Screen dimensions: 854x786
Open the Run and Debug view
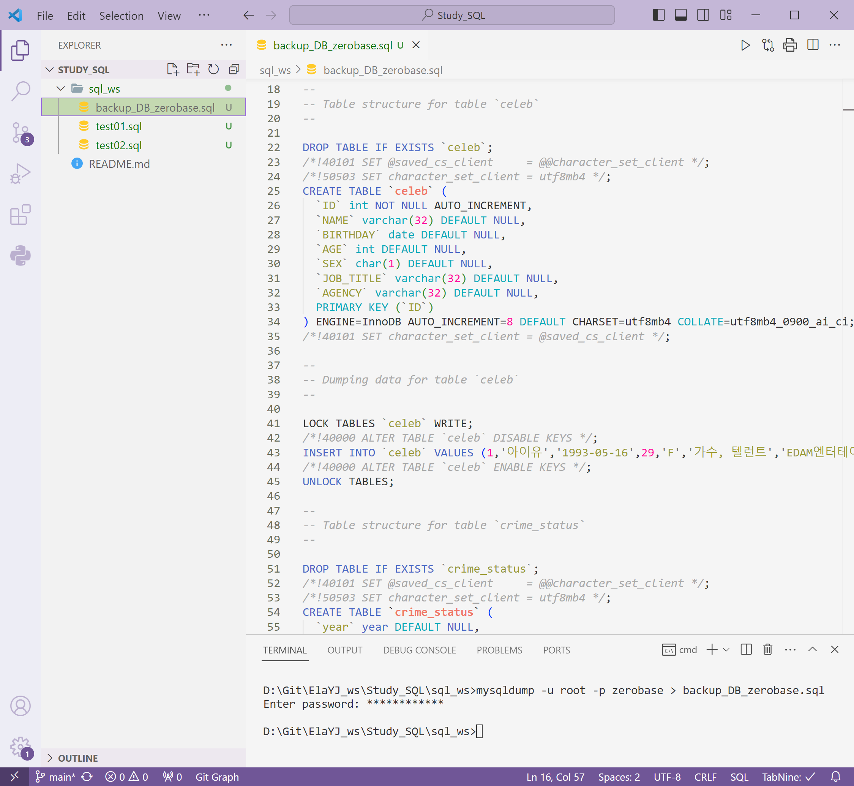pos(20,174)
